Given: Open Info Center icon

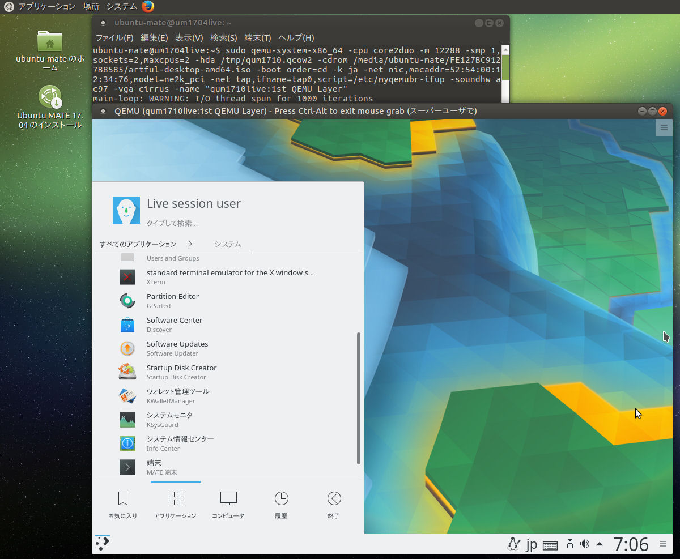Looking at the screenshot, I should coord(127,443).
